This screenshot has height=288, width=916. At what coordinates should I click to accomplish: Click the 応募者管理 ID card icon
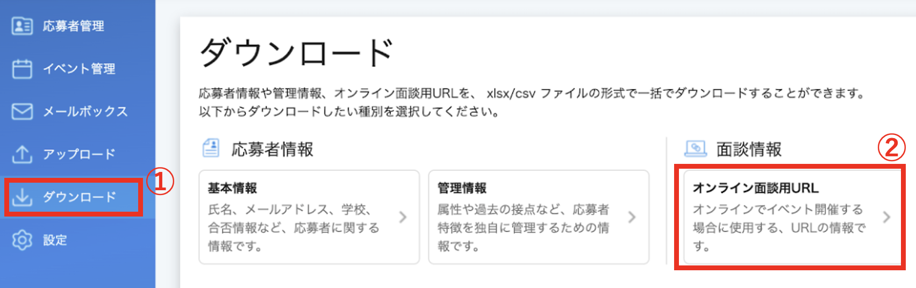[22, 26]
